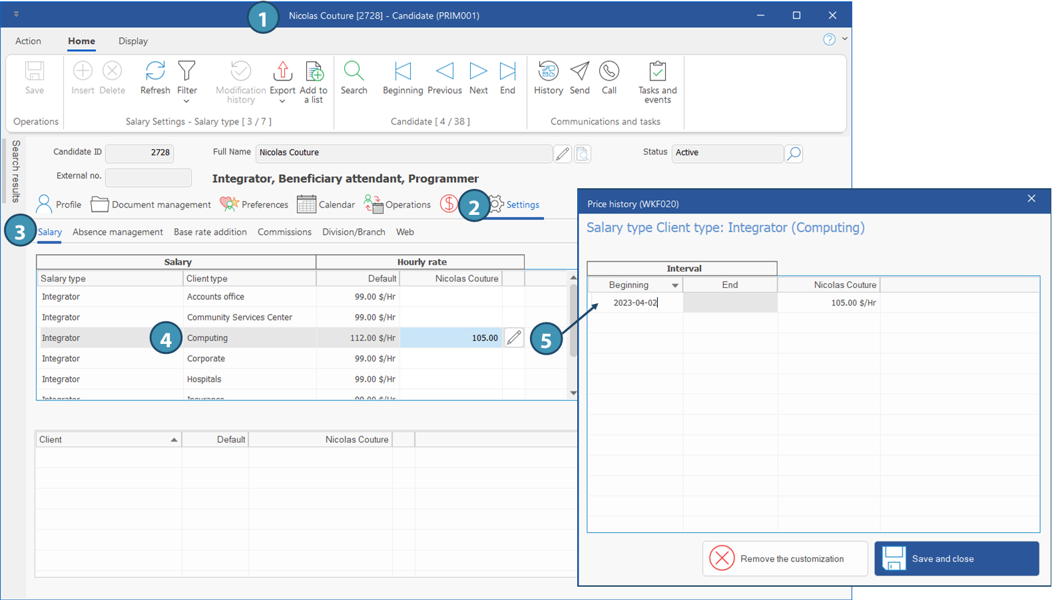Expand the help options chevron
This screenshot has height=600, width=1052.
(845, 39)
